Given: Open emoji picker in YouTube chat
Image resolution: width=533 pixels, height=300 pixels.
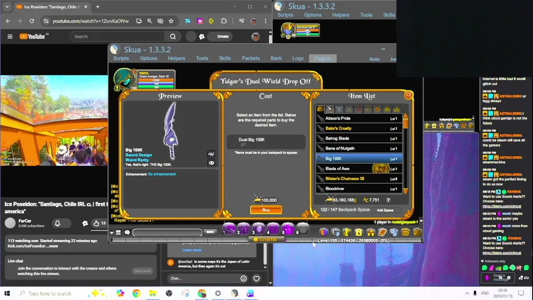Looking at the screenshot, I should click(x=244, y=278).
